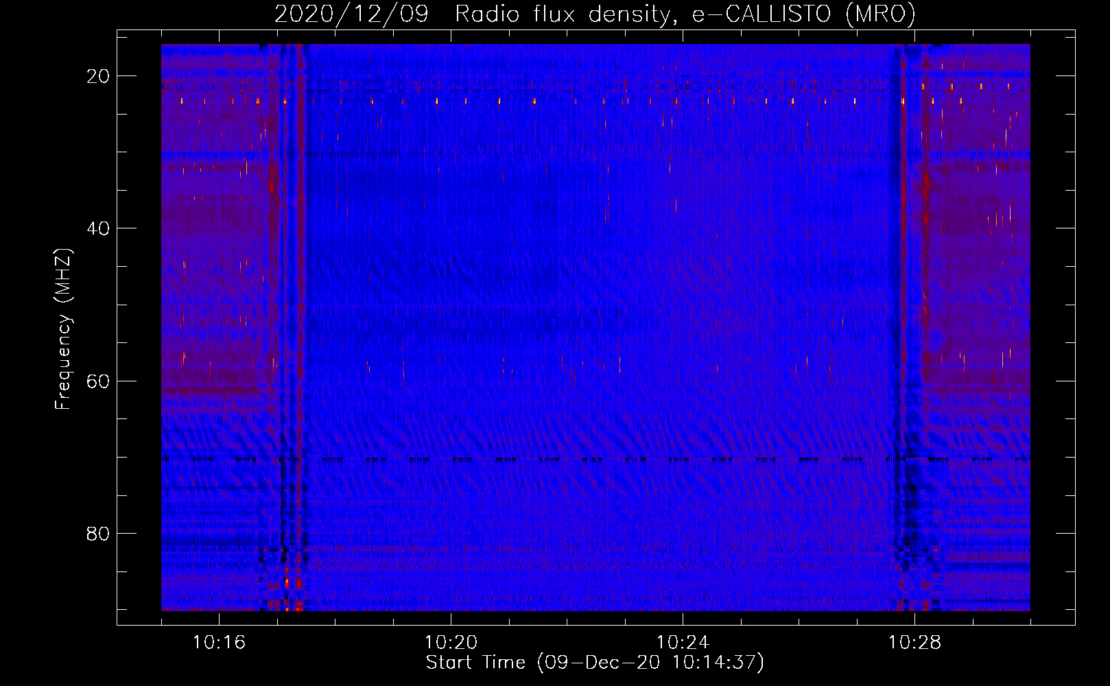Click the 10:28 time tick label

[914, 643]
